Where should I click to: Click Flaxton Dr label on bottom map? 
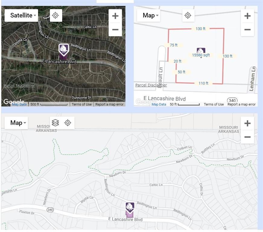pyautogui.click(x=27, y=212)
